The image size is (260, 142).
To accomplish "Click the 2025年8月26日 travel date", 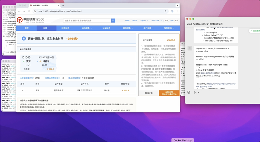I will pos(46,57).
